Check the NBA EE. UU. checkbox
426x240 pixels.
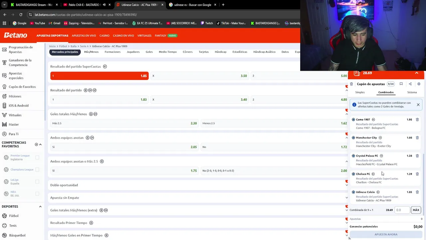(37, 194)
